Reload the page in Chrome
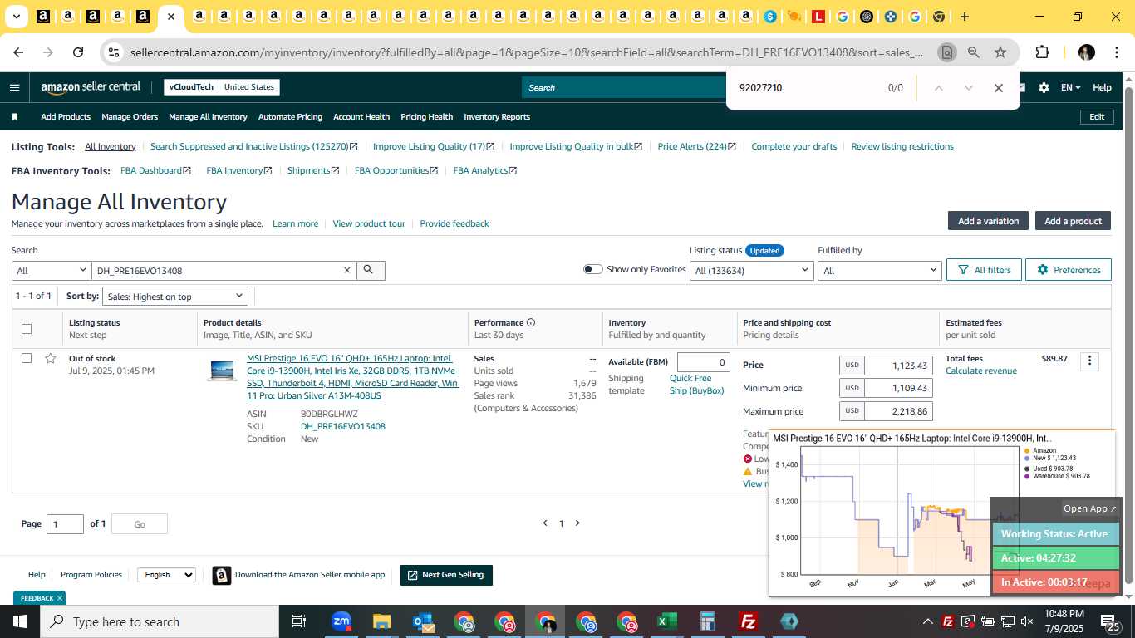Screen dimensions: 1135x638 [x=78, y=52]
